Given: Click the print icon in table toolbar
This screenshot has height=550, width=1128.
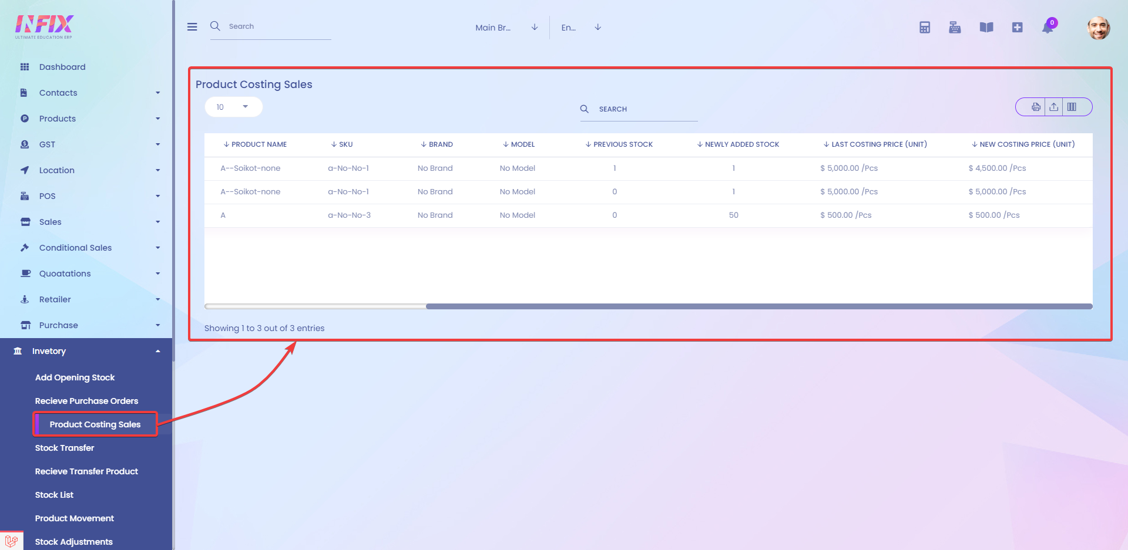Looking at the screenshot, I should coord(1036,107).
